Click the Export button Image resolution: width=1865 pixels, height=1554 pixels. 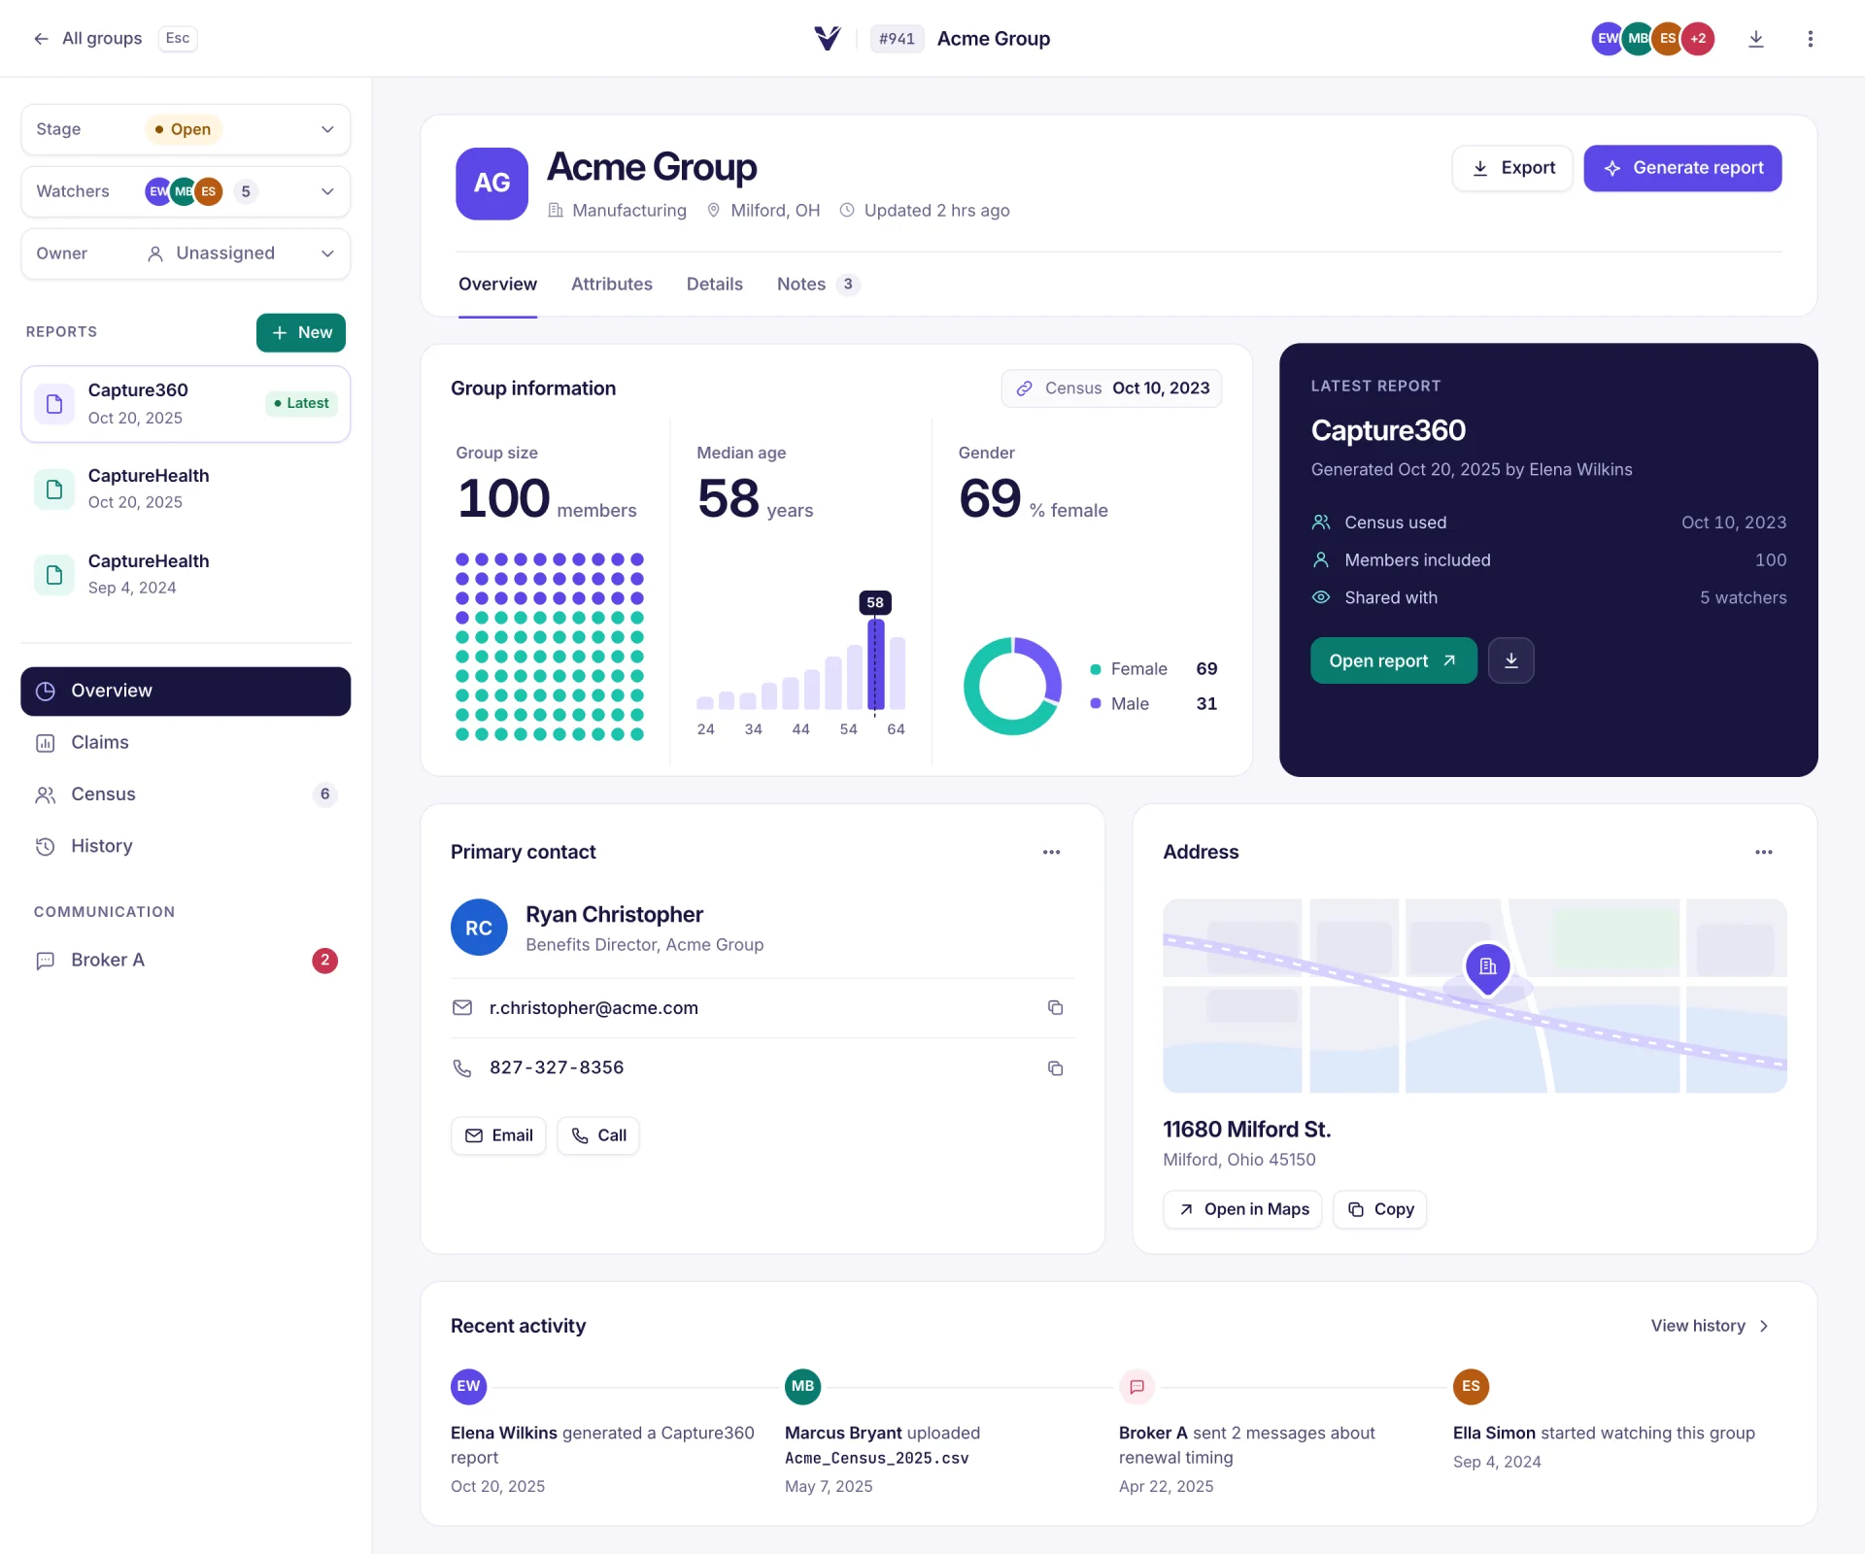click(x=1512, y=168)
